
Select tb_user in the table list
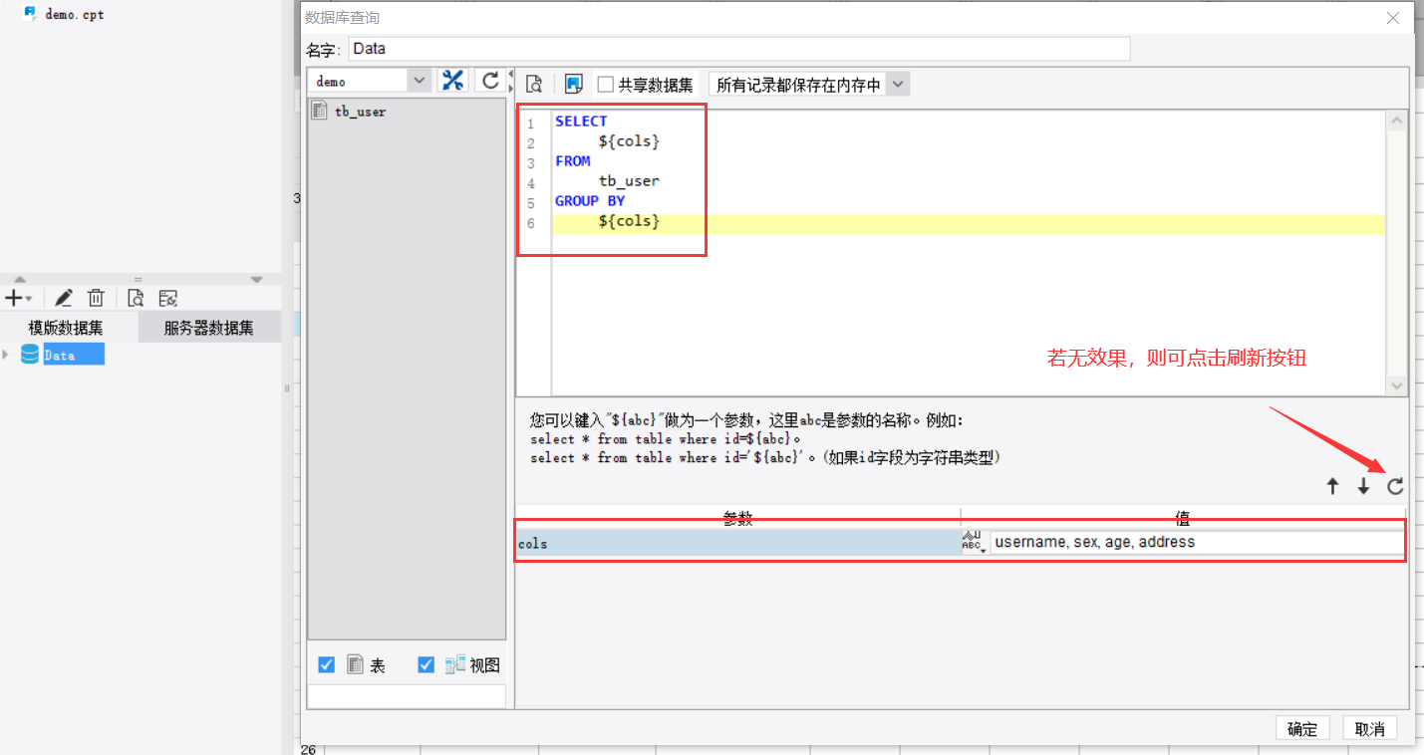(x=360, y=112)
